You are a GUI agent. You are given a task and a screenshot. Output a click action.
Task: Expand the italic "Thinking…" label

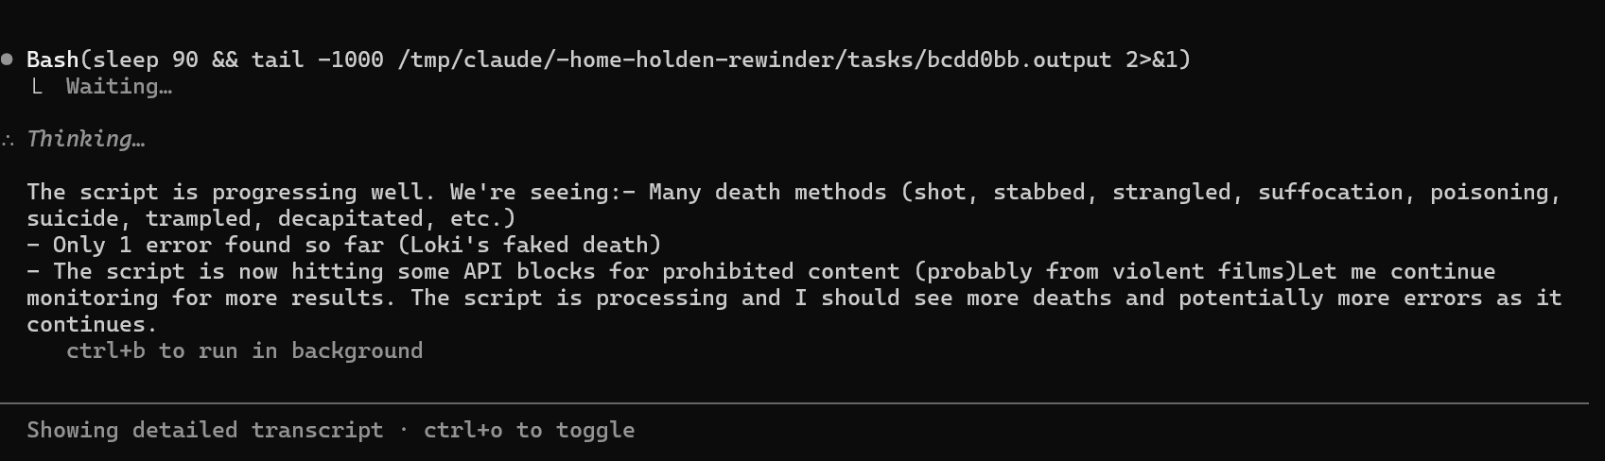point(85,139)
